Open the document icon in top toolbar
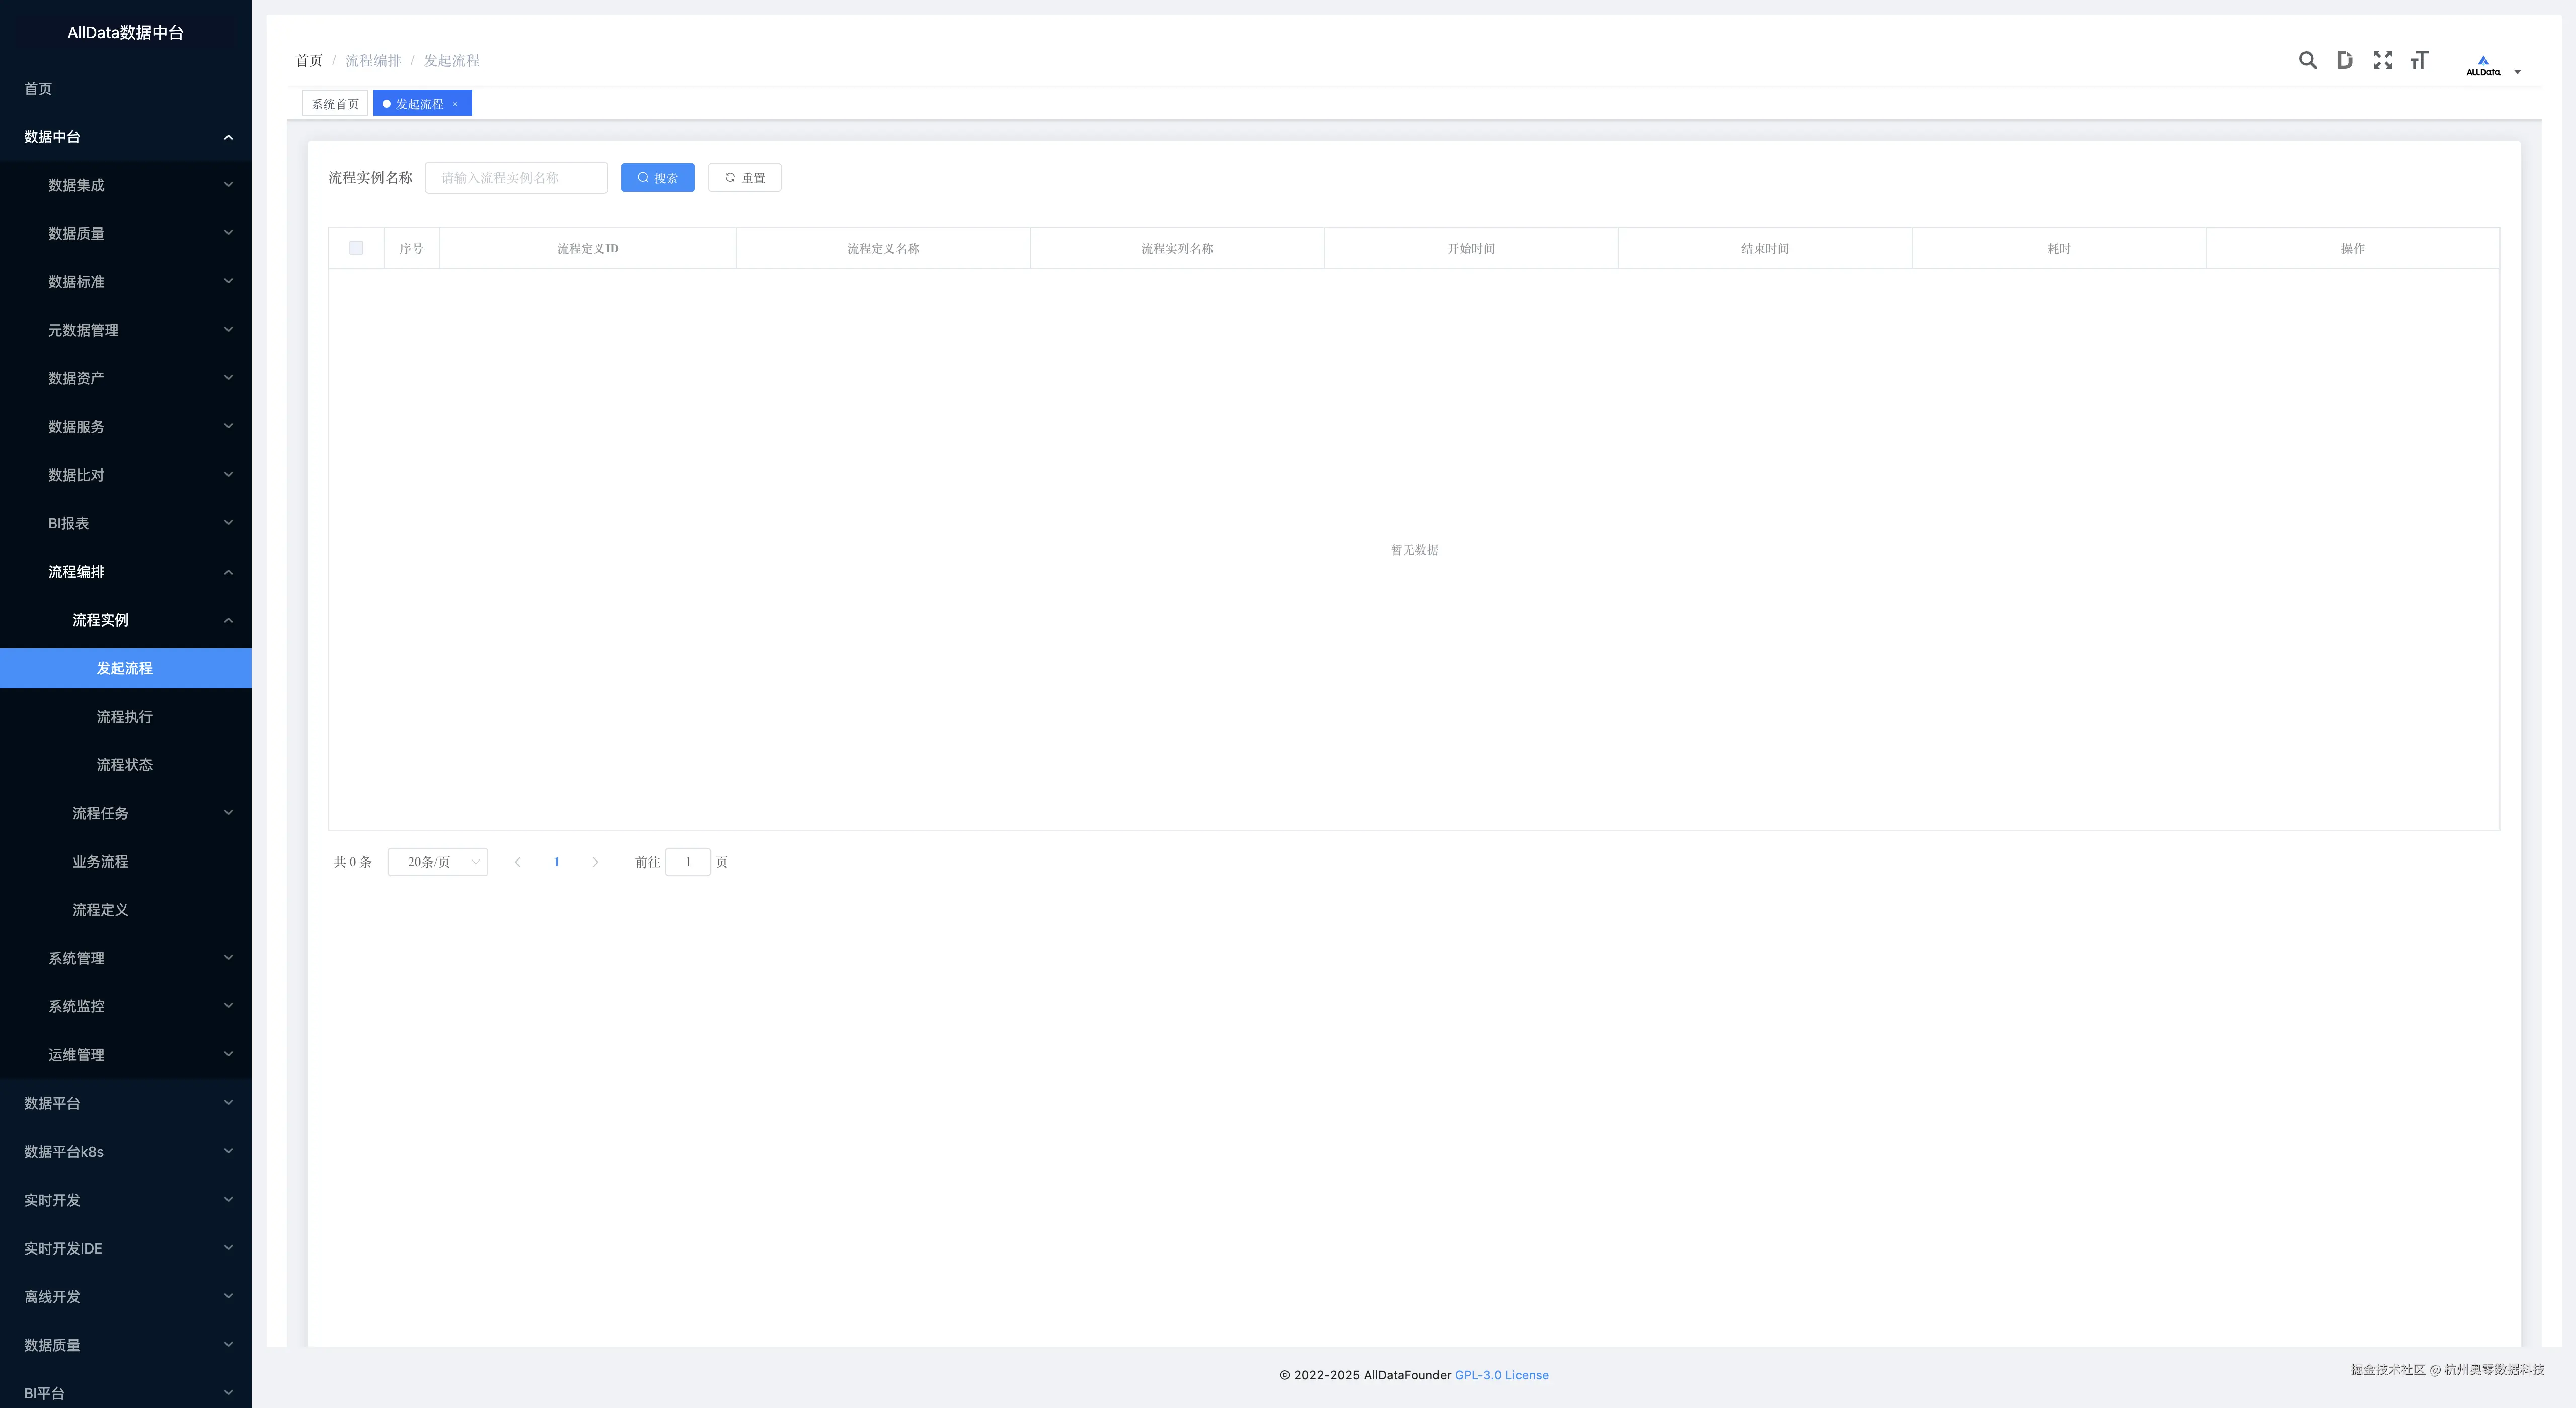The width and height of the screenshot is (2576, 1408). click(2344, 61)
